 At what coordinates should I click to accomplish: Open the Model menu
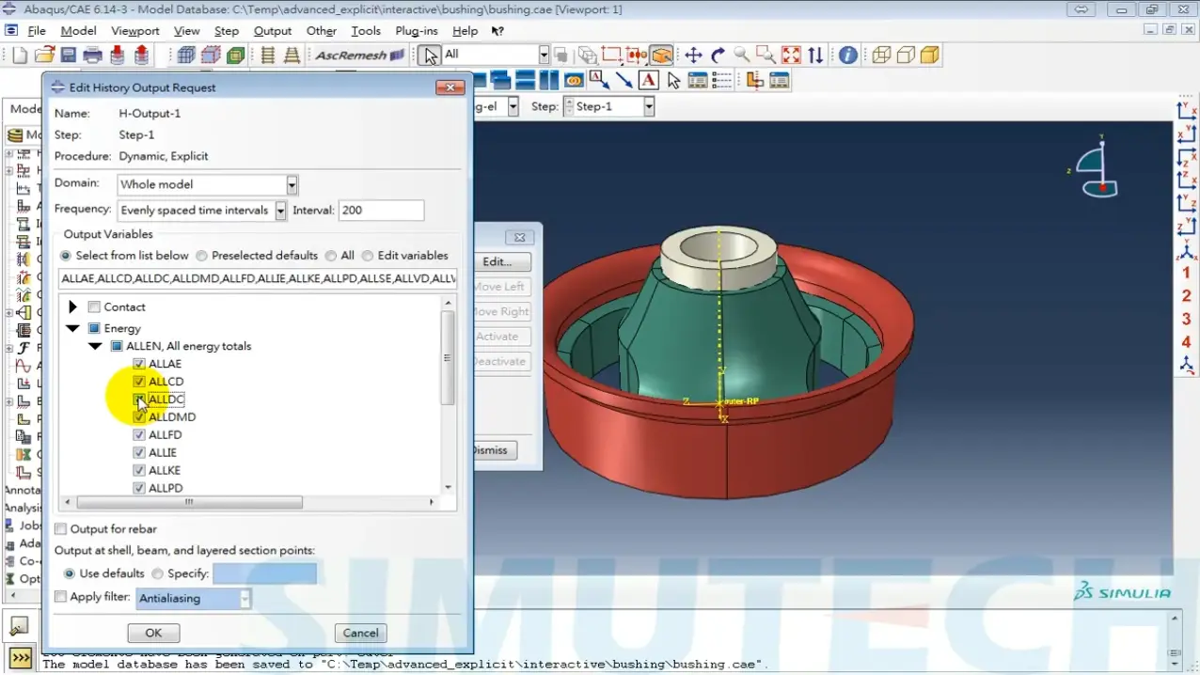(78, 31)
